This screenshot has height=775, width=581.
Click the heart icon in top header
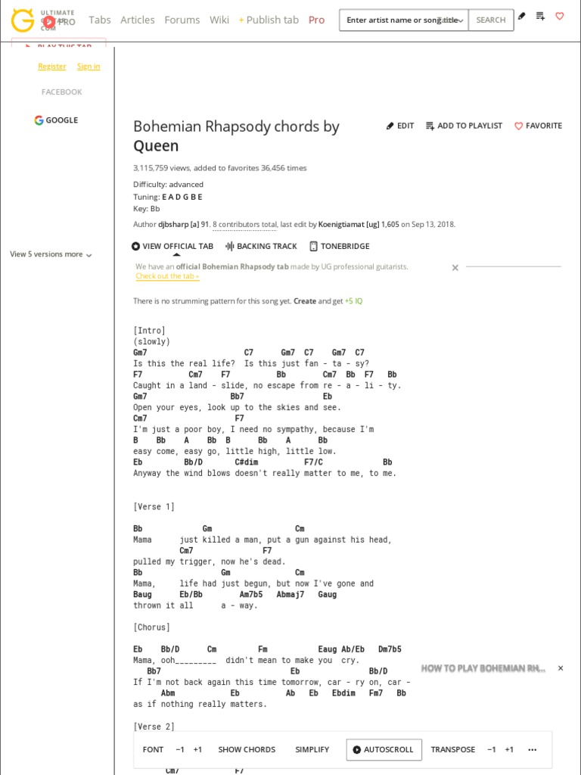coord(560,16)
